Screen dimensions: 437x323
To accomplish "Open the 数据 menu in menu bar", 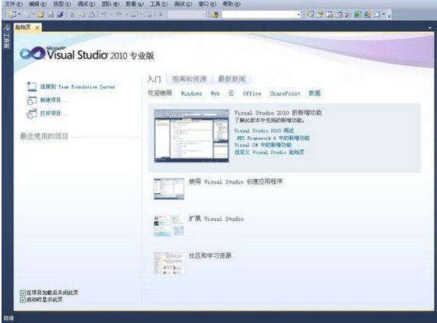I will [x=135, y=4].
